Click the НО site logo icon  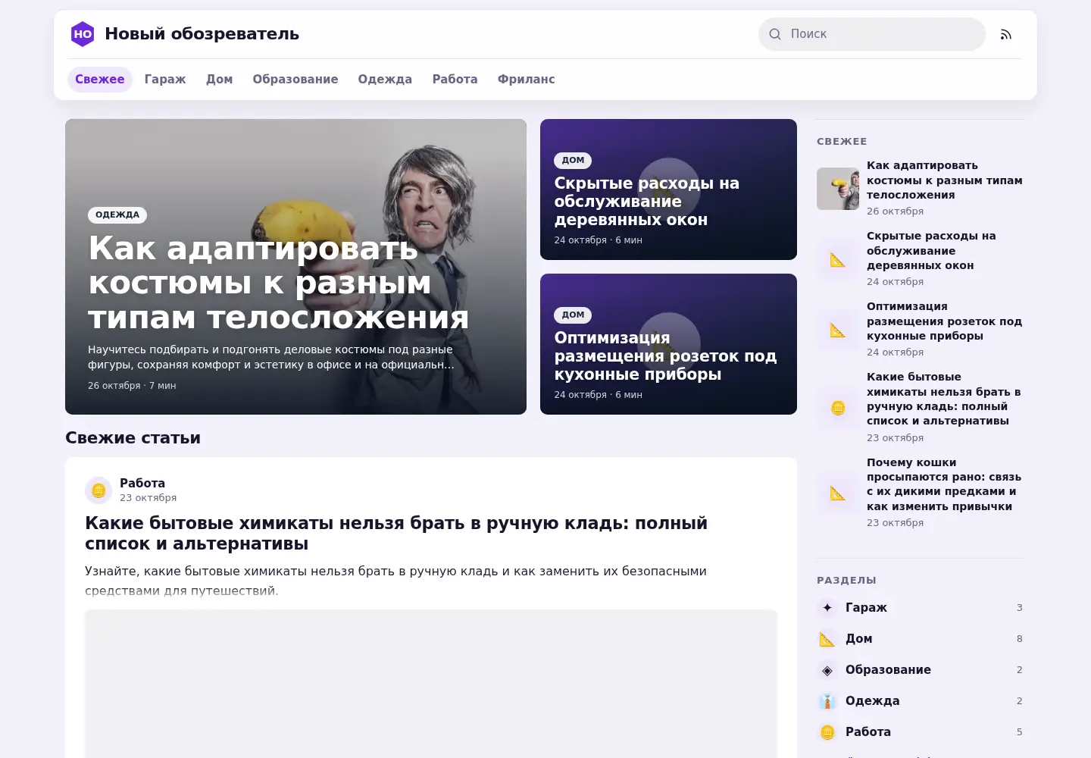(x=83, y=34)
